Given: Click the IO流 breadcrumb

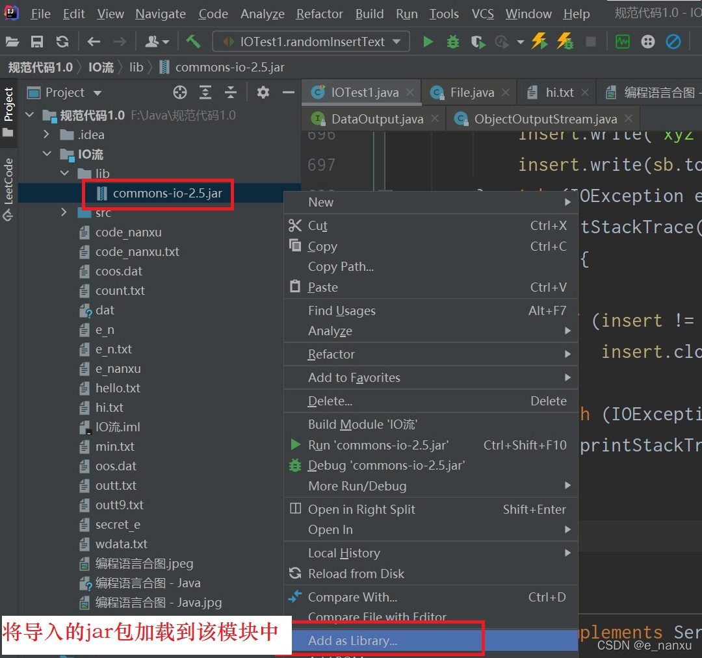Looking at the screenshot, I should pos(101,67).
